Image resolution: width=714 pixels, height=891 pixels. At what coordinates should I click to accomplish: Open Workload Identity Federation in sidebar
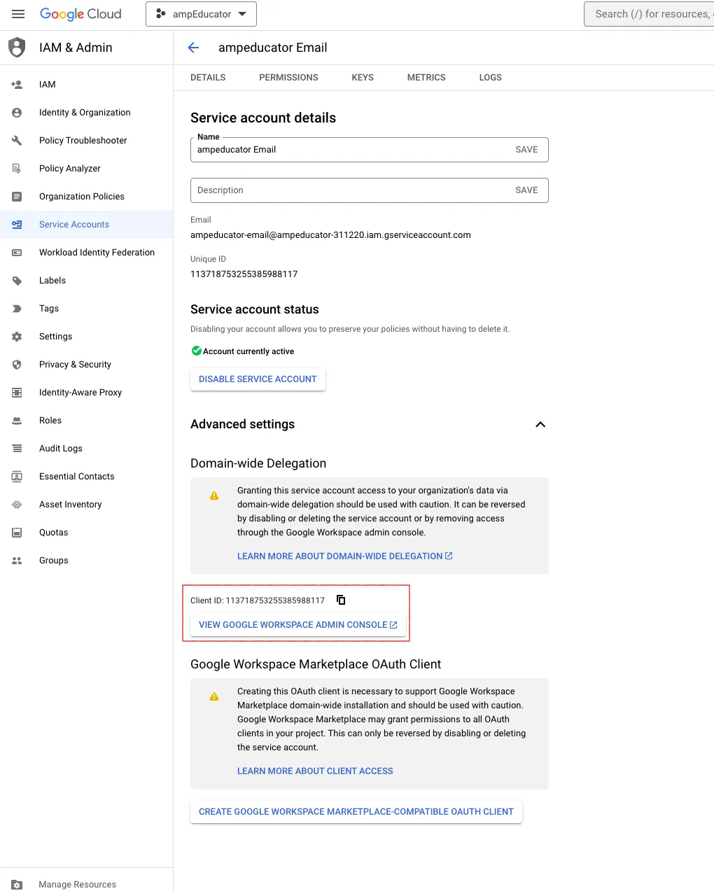pyautogui.click(x=86, y=253)
